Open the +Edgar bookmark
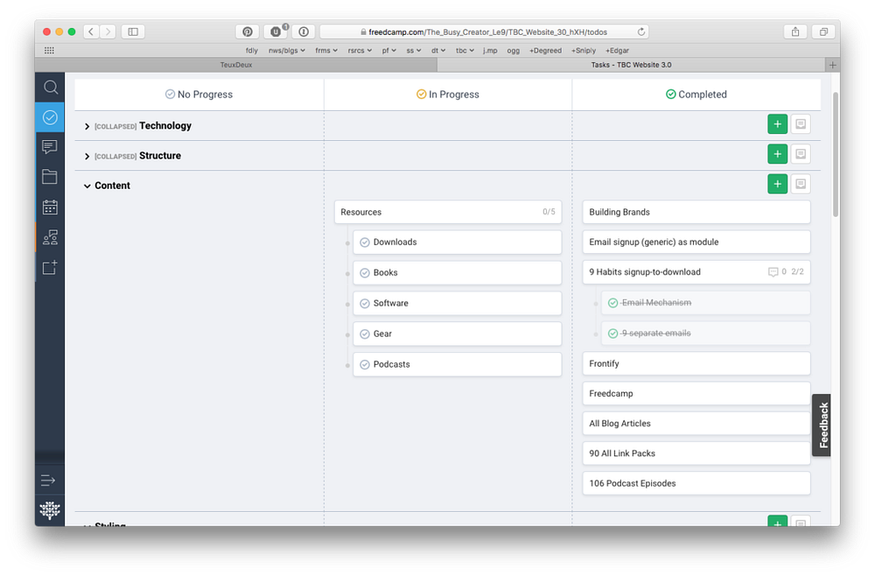This screenshot has height=576, width=875. (x=617, y=50)
